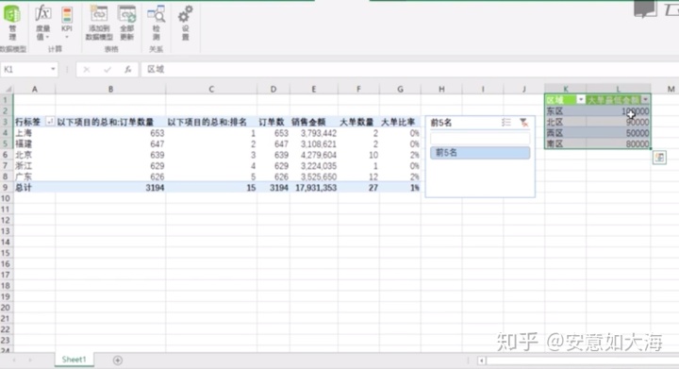Click 全部更新 update all icon
679x369 pixels.
click(x=127, y=23)
